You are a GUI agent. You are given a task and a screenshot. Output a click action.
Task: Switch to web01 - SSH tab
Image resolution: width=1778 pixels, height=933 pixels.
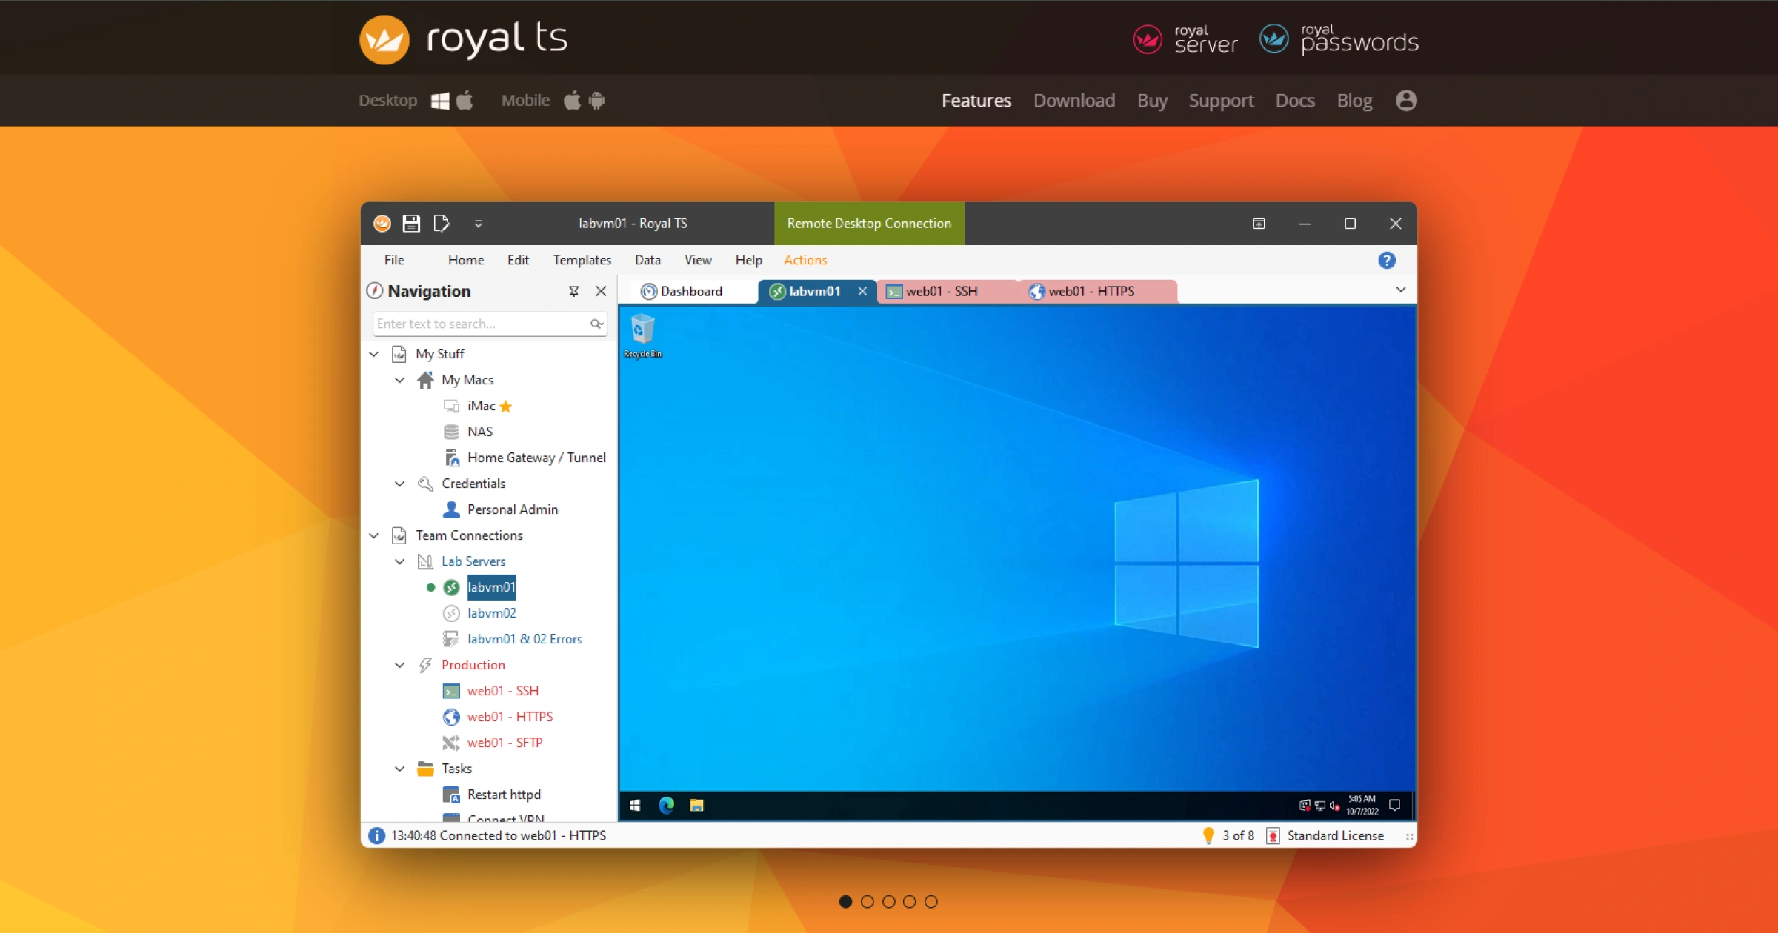[x=947, y=292]
